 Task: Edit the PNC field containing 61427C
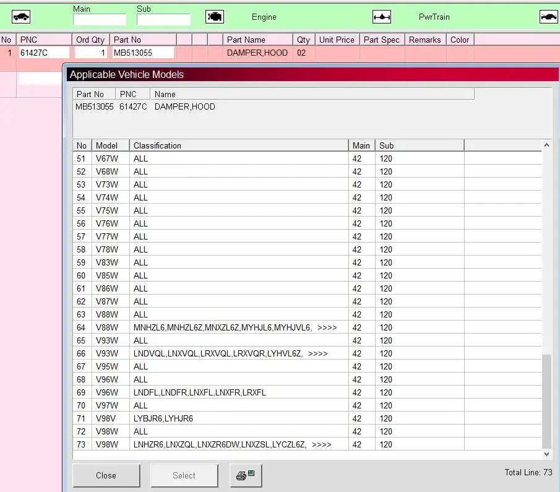[44, 53]
